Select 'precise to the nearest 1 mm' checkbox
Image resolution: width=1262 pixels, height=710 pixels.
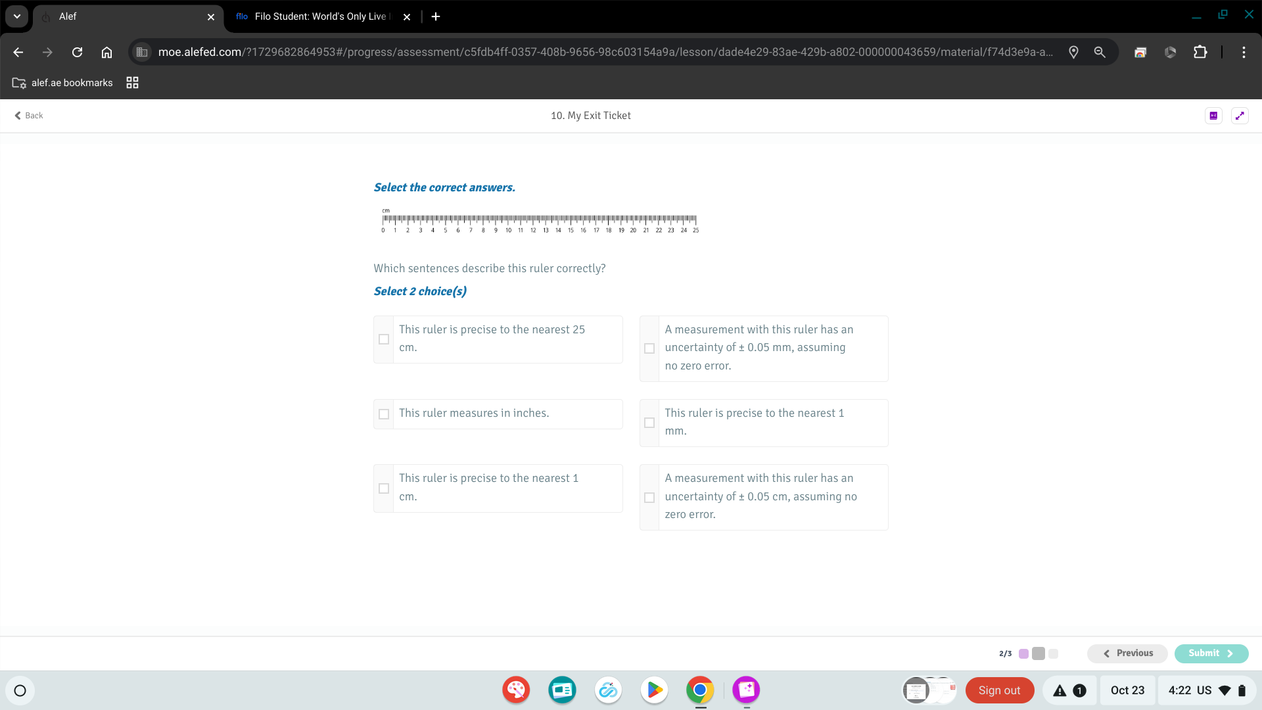pos(649,423)
